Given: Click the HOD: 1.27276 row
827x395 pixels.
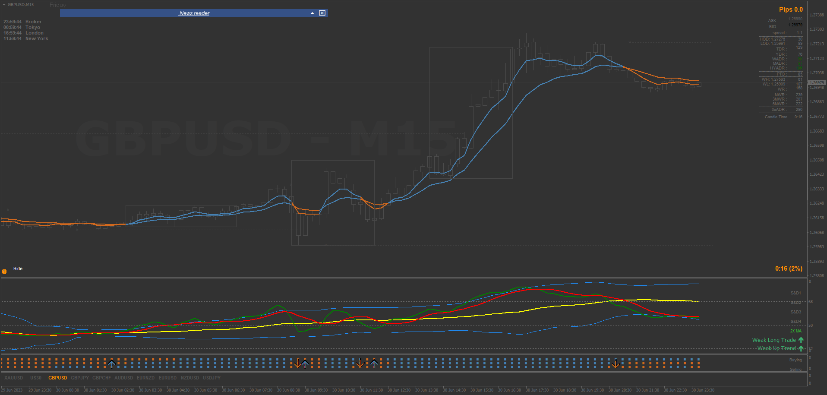Looking at the screenshot, I should (x=781, y=39).
